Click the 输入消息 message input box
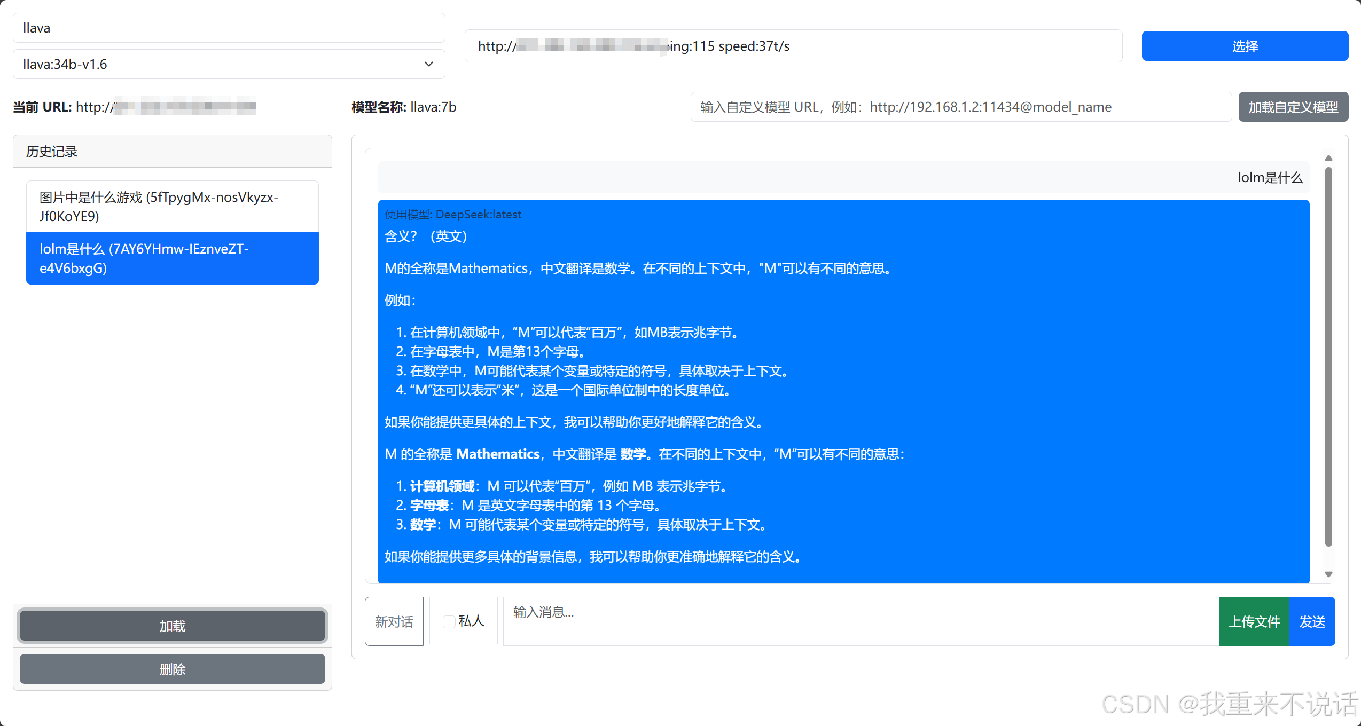 860,621
